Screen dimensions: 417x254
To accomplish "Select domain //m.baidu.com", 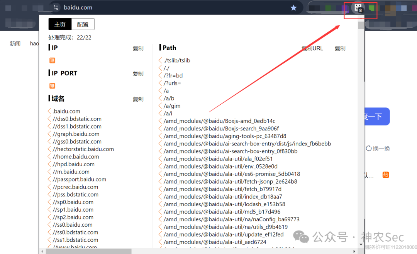I will coord(71,172).
